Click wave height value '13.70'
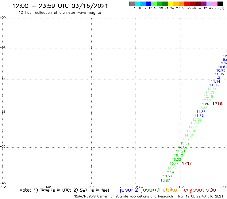Viewport: 227px width, 199px height. (x=187, y=139)
